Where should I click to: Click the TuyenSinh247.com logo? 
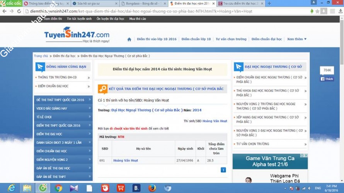pyautogui.click(x=77, y=36)
